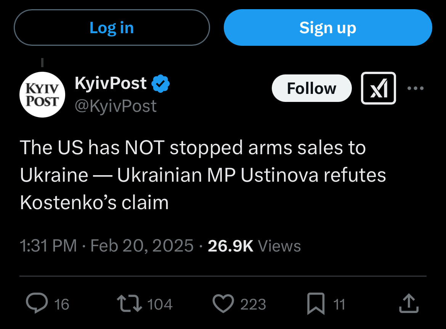
Task: Open the repost arrows icon
Action: [130, 303]
